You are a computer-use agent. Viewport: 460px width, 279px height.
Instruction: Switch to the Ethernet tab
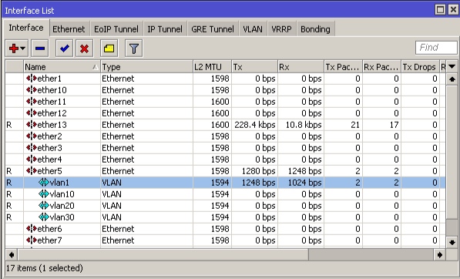point(69,29)
